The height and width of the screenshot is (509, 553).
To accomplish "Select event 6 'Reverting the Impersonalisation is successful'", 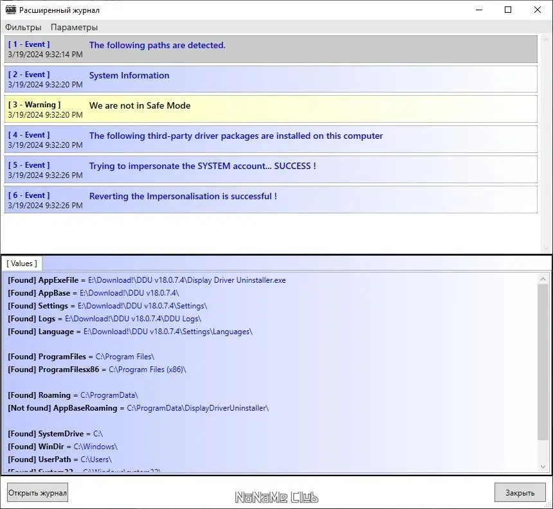I will [271, 200].
